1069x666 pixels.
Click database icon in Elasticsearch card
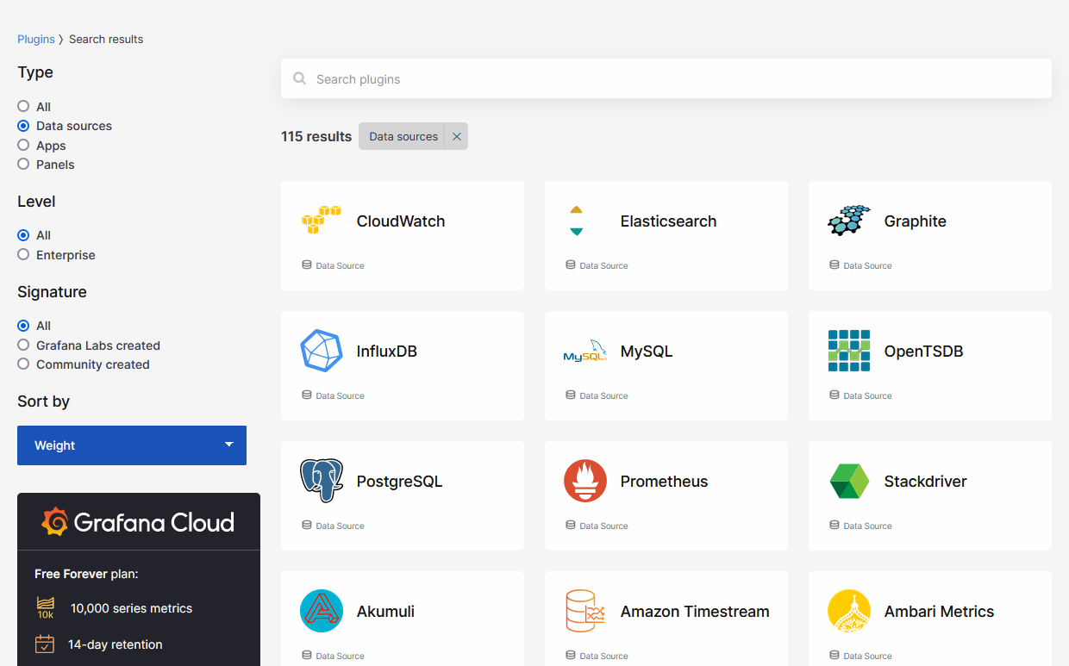[571, 265]
